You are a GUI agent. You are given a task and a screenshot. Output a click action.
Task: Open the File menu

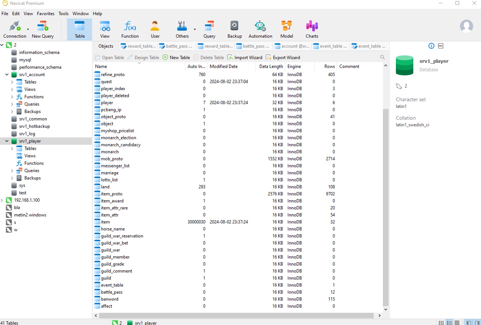(x=5, y=14)
